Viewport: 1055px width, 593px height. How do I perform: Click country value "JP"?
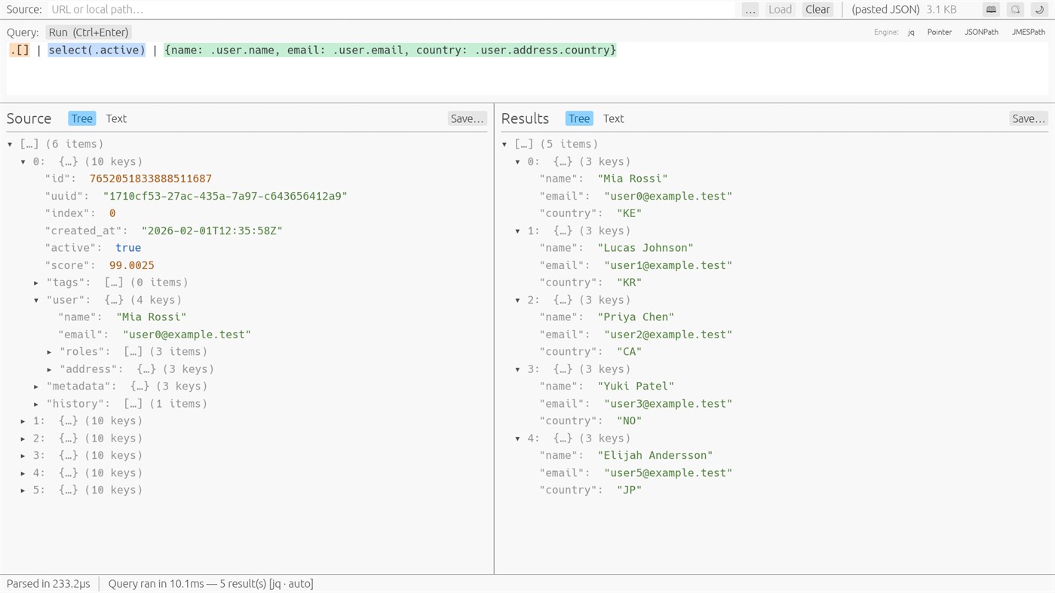point(629,490)
